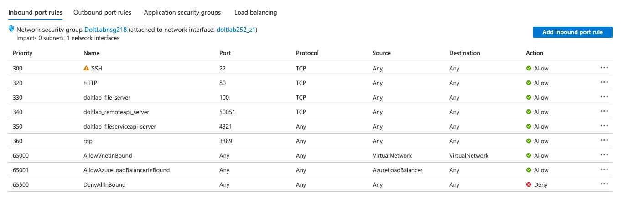Open the ellipsis menu for DenyAllInBound rule
The height and width of the screenshot is (199, 623).
(604, 184)
